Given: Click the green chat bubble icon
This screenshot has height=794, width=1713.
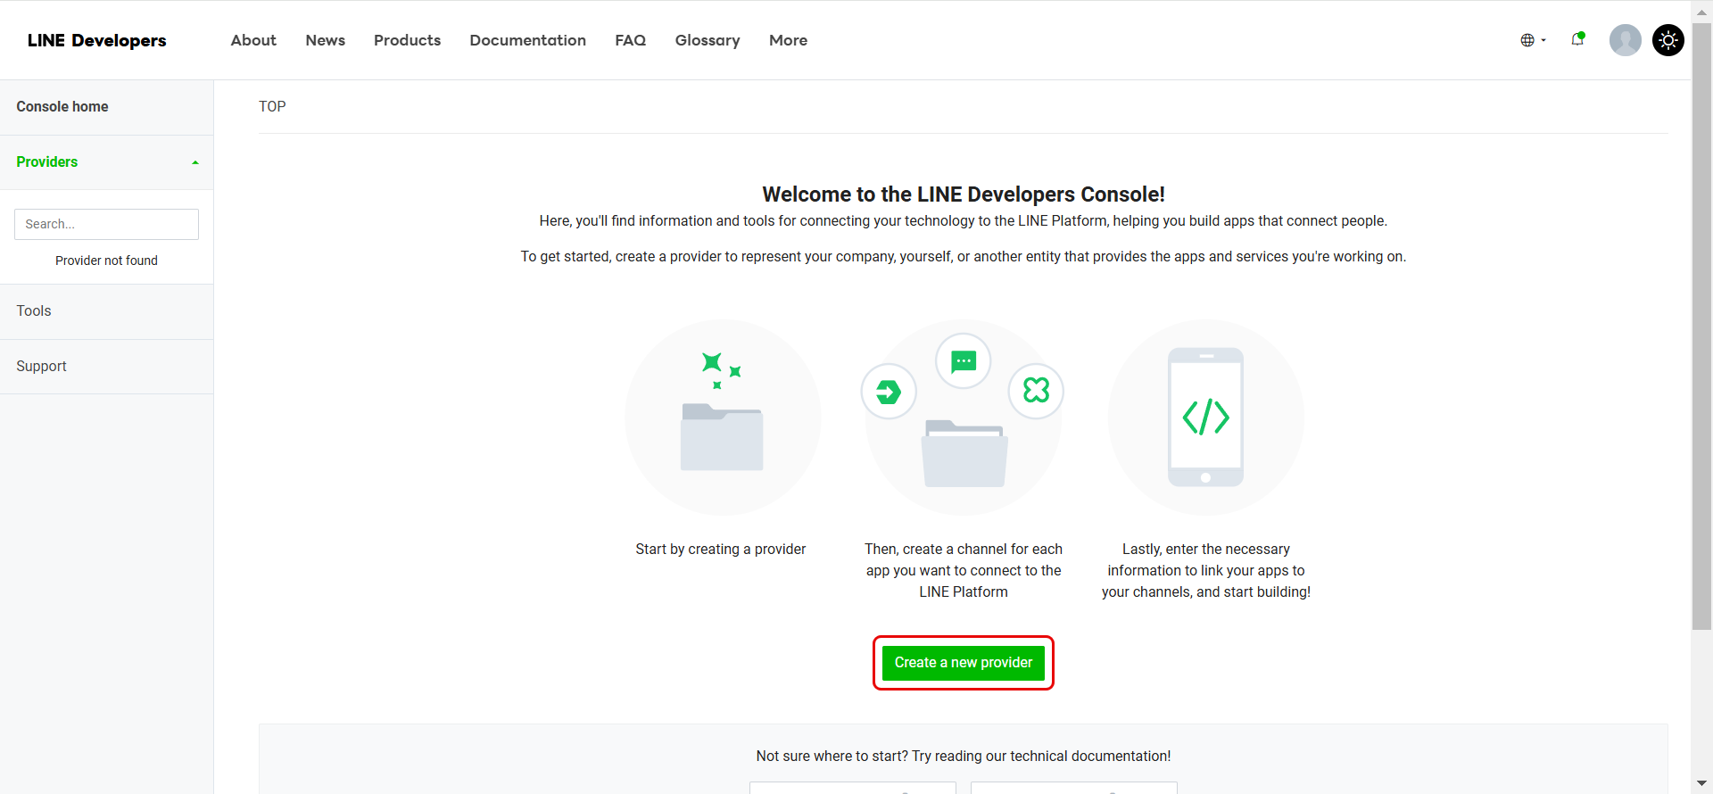Looking at the screenshot, I should (964, 361).
